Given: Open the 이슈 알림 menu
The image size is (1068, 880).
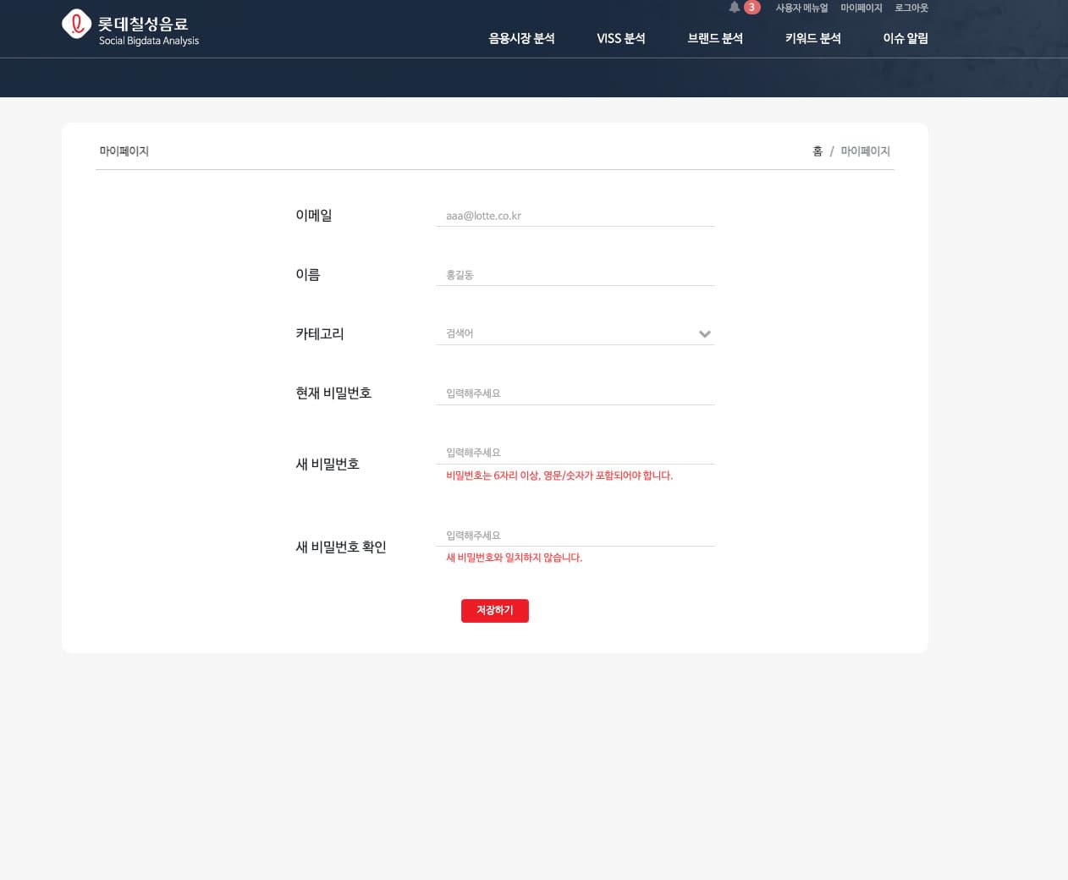Looking at the screenshot, I should [905, 39].
